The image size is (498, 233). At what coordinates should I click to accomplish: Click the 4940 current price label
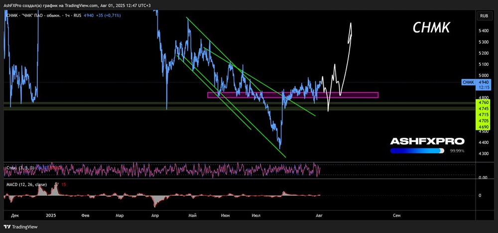[484, 82]
